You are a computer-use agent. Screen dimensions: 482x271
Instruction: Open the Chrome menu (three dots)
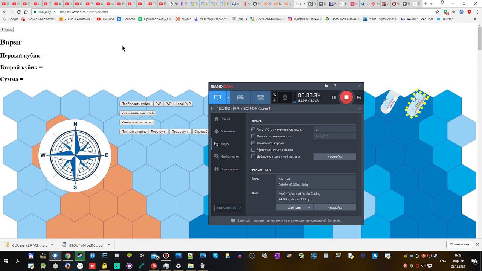click(x=477, y=12)
